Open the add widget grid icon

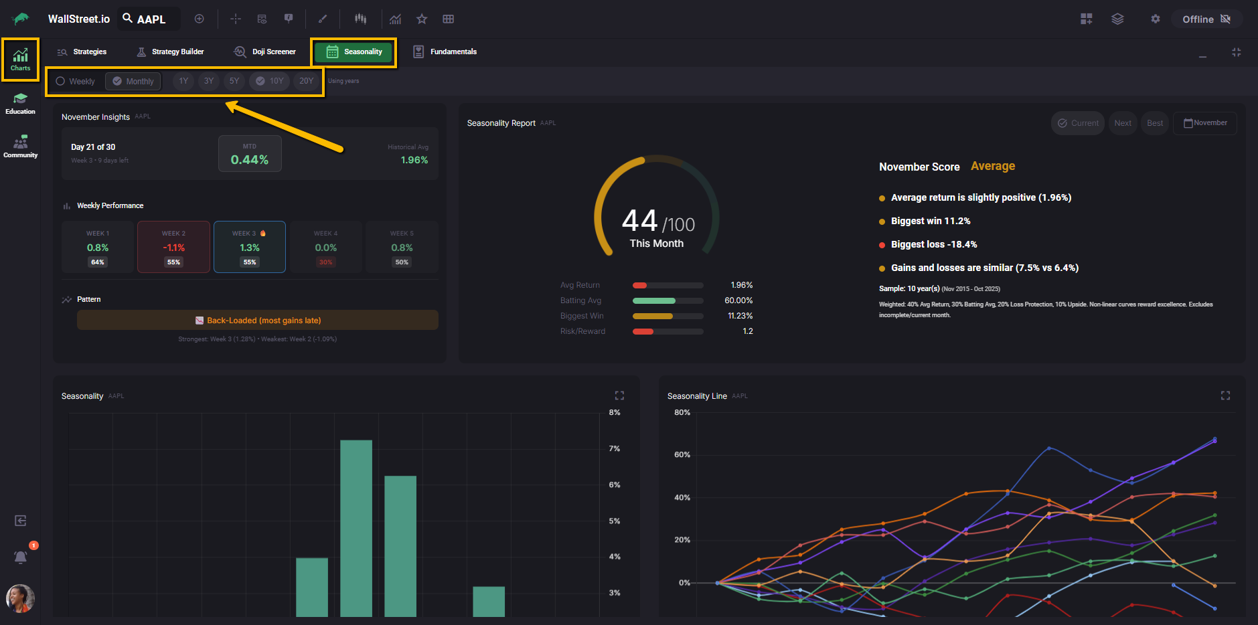click(x=1086, y=19)
